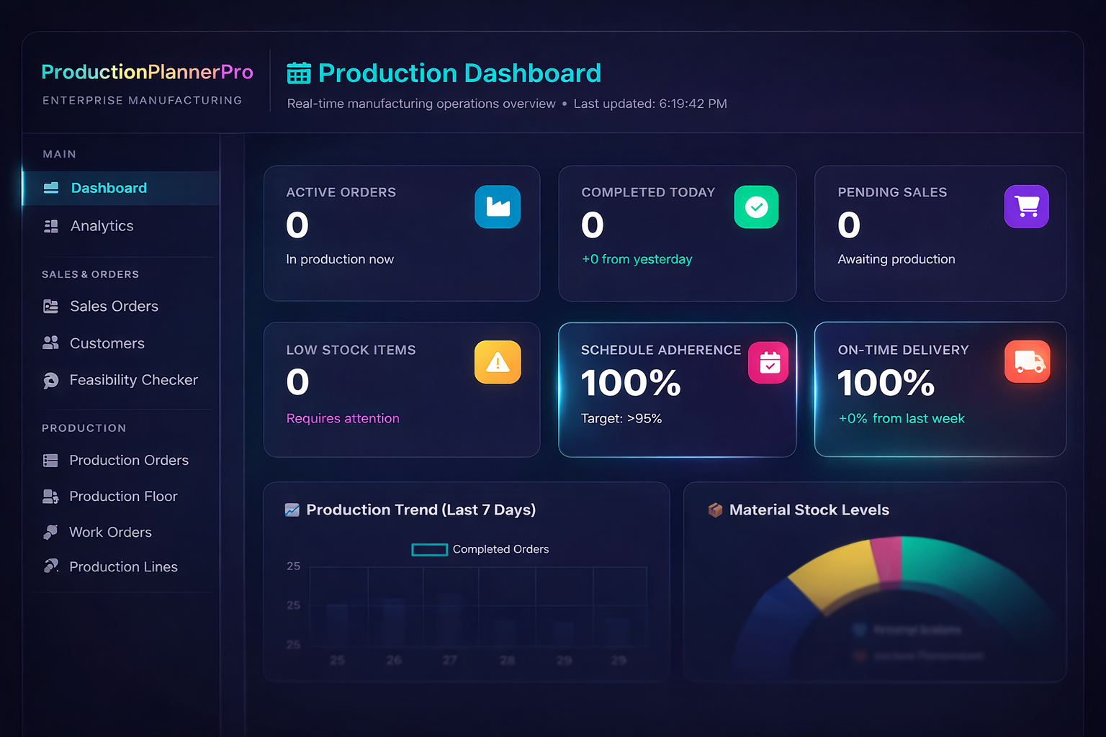Collapse the PRODUCTION sidebar section
This screenshot has width=1106, height=737.
[x=84, y=428]
